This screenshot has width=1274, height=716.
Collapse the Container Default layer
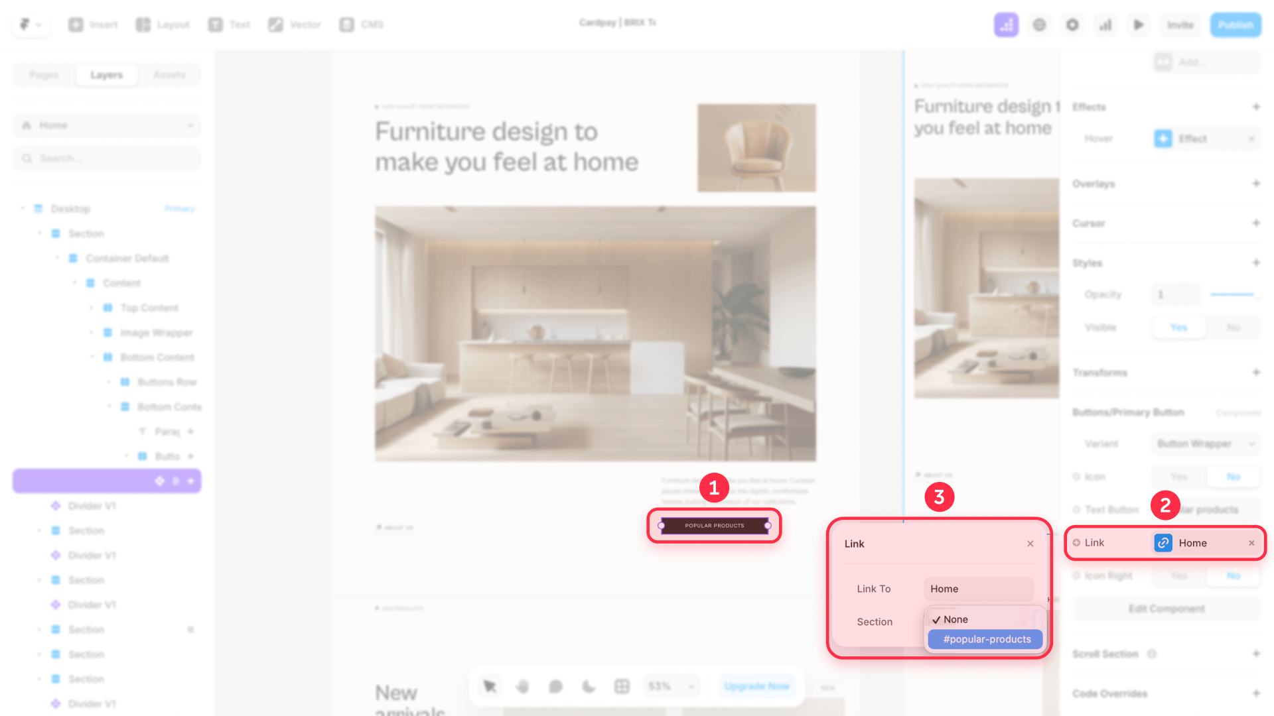point(57,258)
